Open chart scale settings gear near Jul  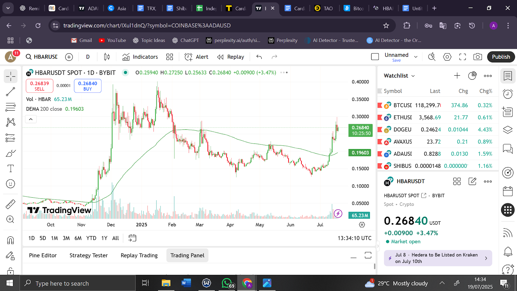coord(362,224)
